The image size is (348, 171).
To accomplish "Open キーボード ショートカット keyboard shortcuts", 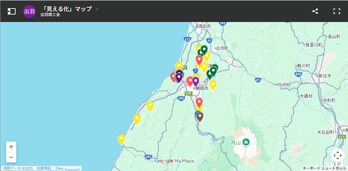I will 324,168.
